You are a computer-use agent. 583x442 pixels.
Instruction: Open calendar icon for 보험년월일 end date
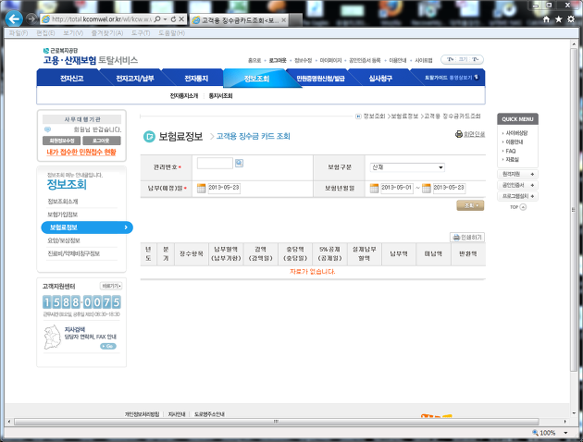tap(426, 188)
